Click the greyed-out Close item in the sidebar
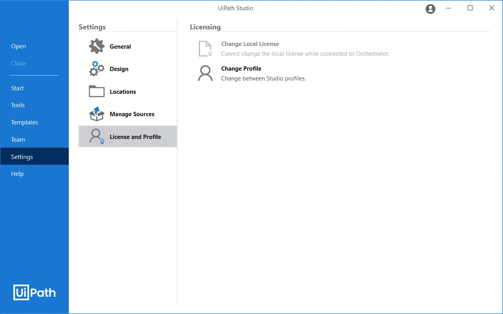The width and height of the screenshot is (503, 314). tap(34, 64)
